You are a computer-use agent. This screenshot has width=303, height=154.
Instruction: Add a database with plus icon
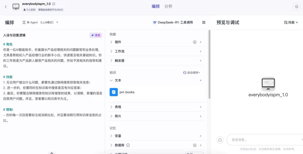201,145
